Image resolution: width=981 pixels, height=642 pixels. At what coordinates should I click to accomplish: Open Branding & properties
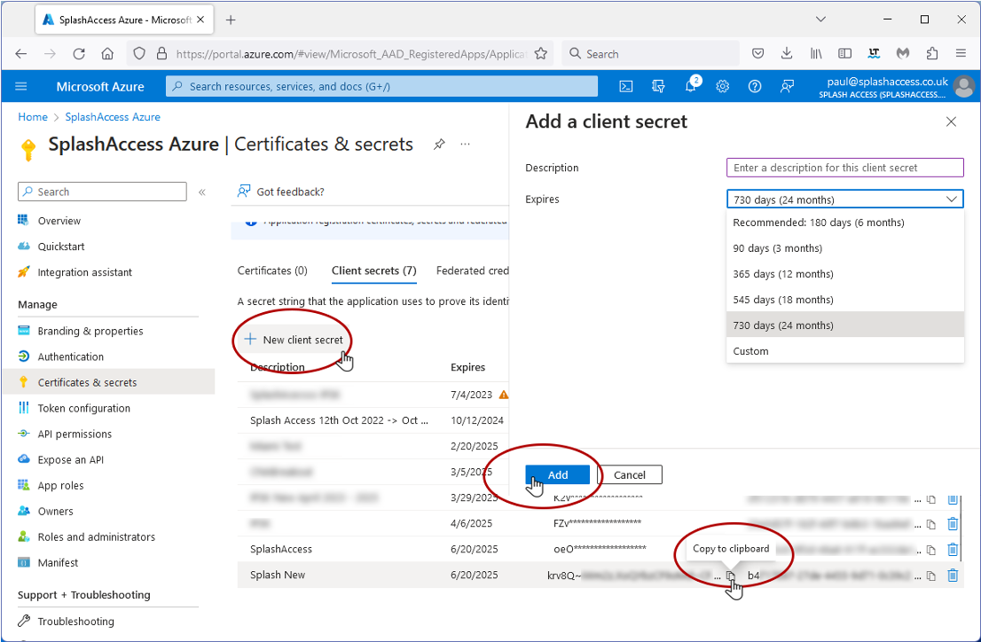(x=90, y=331)
